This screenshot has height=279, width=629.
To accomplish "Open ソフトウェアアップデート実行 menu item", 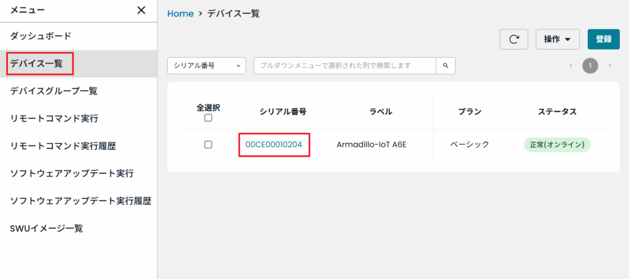I will pos(72,173).
